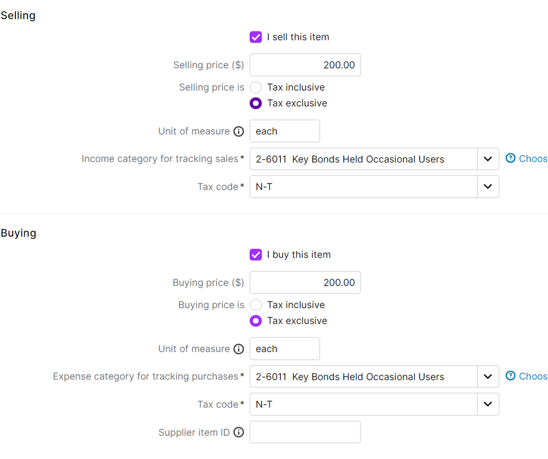Uncheck the 'I sell this item' checkbox
This screenshot has height=459, width=548.
coord(256,37)
